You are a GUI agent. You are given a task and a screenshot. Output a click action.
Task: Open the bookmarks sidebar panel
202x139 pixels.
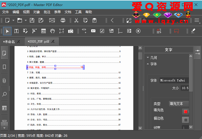tap(4, 67)
